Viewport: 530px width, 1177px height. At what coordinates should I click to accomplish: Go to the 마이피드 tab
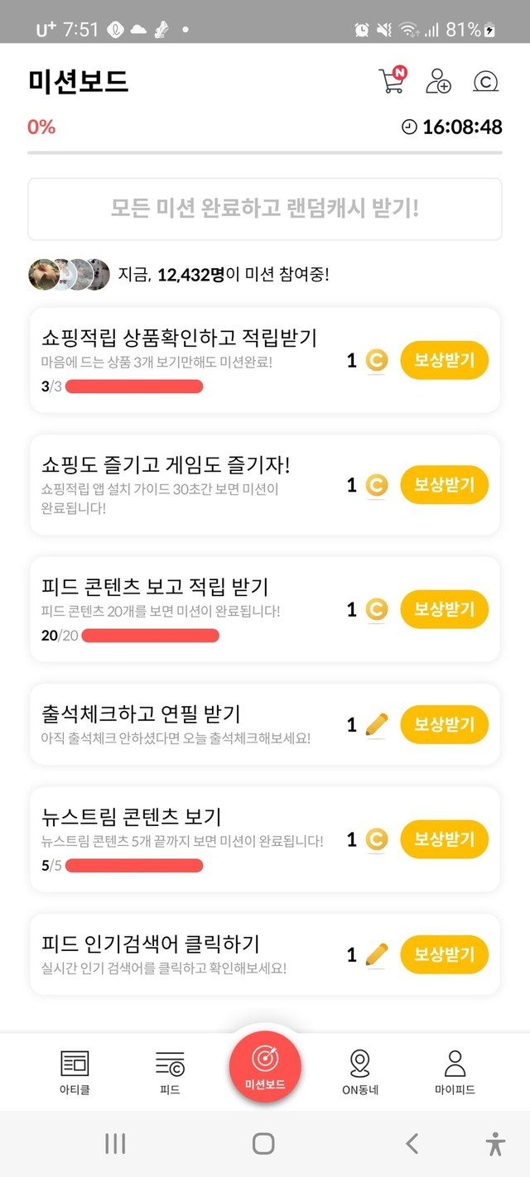point(455,1072)
